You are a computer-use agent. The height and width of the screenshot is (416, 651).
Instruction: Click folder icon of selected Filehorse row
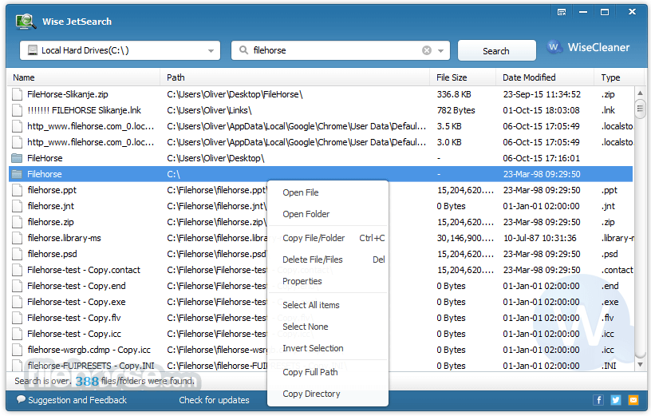(x=17, y=174)
